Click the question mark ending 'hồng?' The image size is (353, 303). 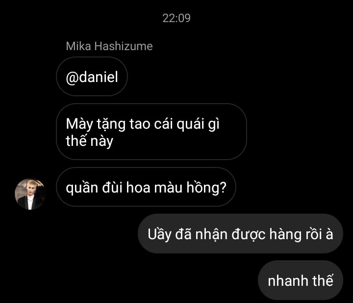coord(223,187)
